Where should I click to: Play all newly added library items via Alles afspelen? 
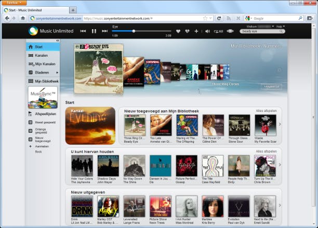266,111
